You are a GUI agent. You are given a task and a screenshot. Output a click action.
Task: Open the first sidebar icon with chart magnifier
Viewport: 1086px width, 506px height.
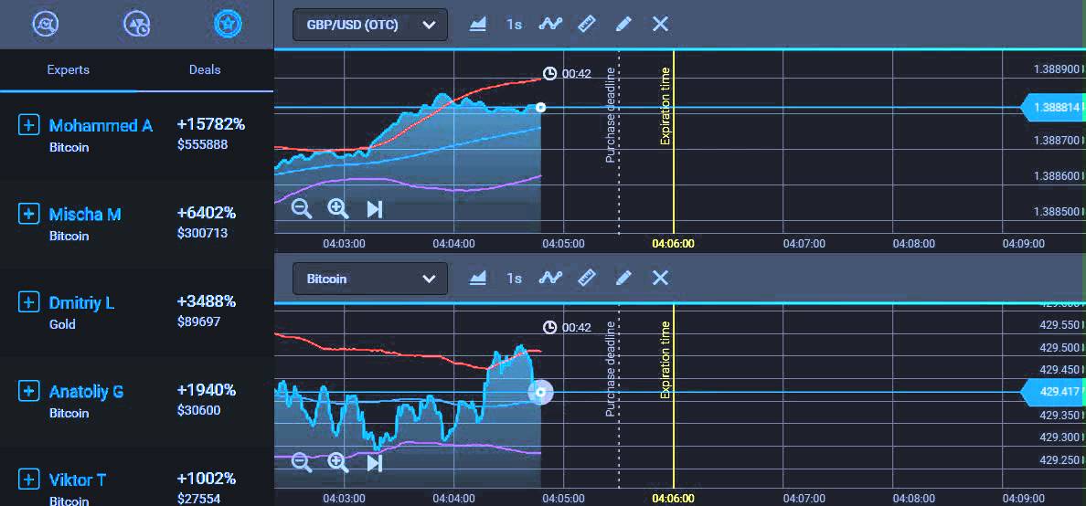tap(46, 25)
